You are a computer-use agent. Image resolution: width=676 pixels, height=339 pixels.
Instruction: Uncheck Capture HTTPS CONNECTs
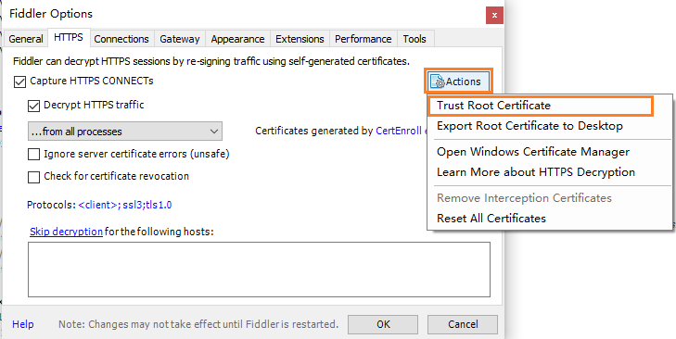click(x=19, y=82)
